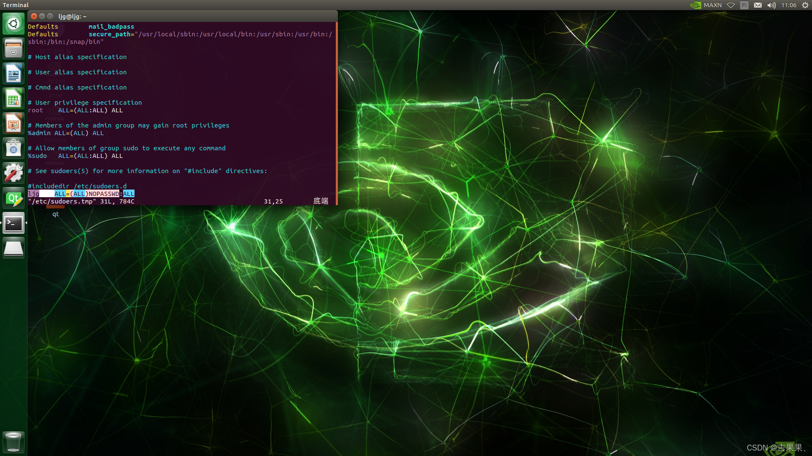Open Ubuntu Software store icon
The width and height of the screenshot is (812, 456).
(x=14, y=149)
